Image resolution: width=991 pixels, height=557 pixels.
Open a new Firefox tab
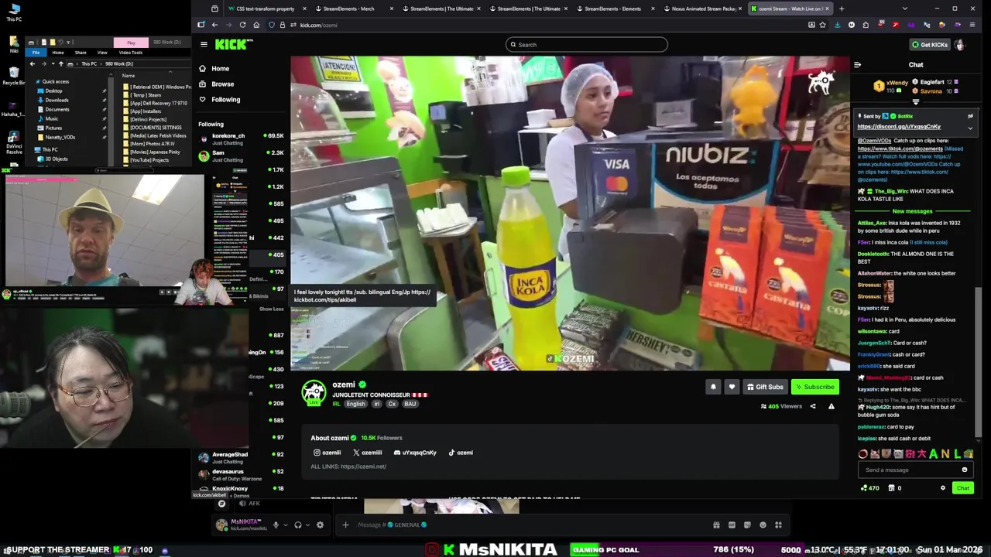point(842,9)
